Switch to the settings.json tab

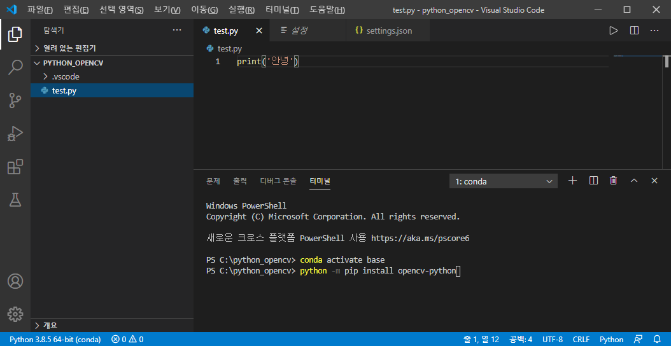pyautogui.click(x=387, y=31)
